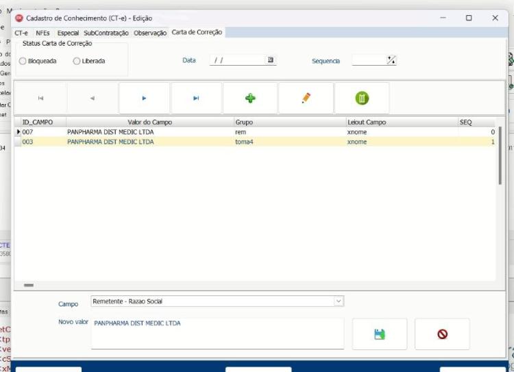The image size is (514, 372).
Task: Open Sequencia field calculator button
Action: click(391, 60)
